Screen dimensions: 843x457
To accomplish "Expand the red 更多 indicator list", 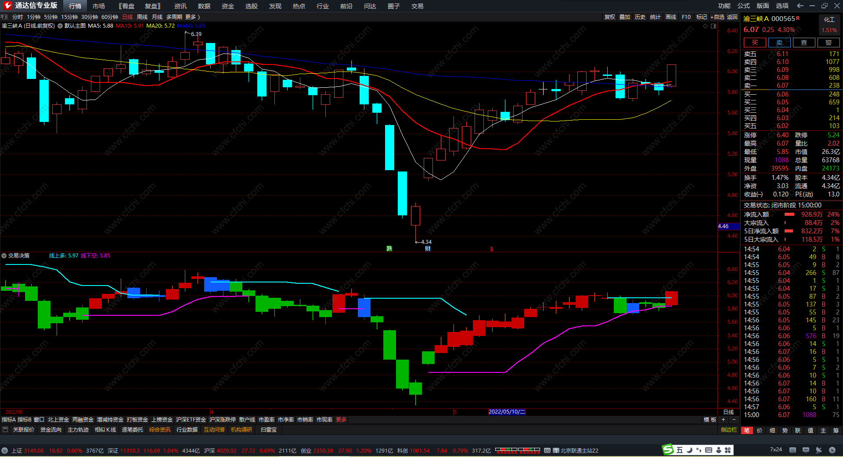I will (341, 420).
